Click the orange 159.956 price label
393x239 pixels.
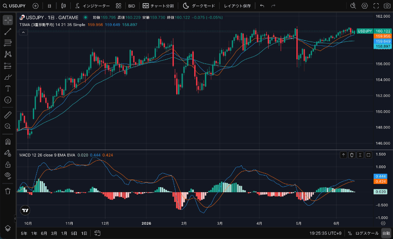click(382, 36)
